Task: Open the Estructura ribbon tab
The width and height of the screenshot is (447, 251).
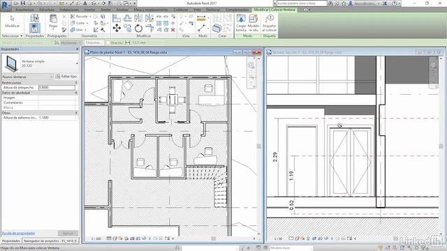Action: tap(47, 10)
